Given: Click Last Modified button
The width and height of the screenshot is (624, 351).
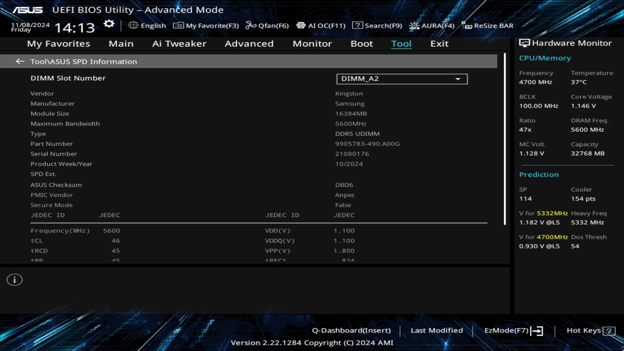Looking at the screenshot, I should click(x=437, y=331).
